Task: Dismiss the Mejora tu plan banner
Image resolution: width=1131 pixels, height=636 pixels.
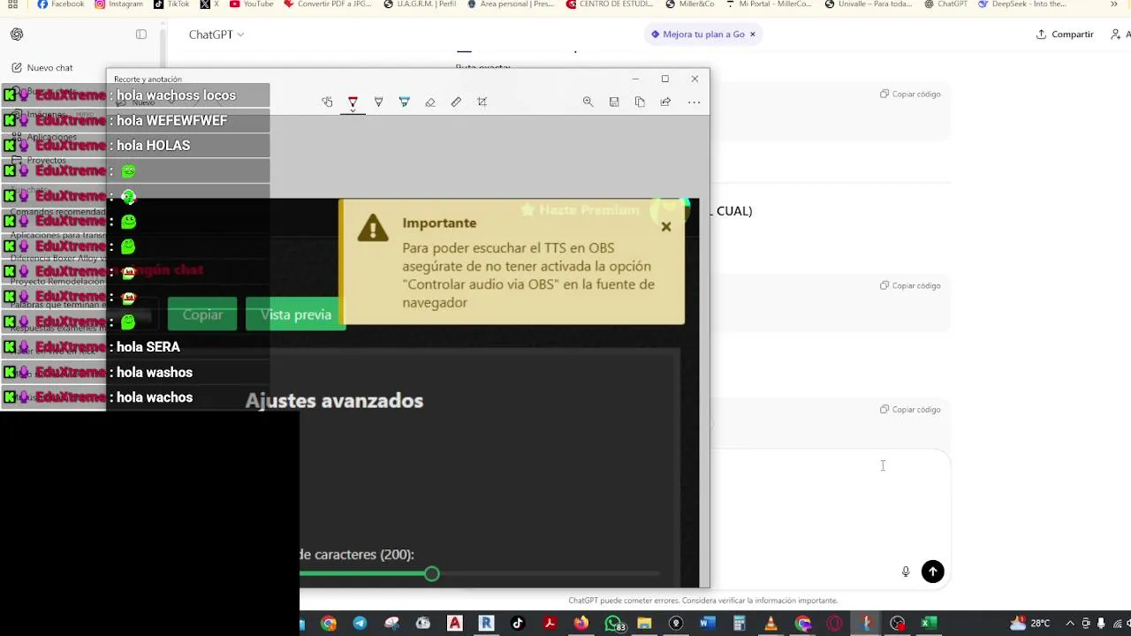Action: (753, 34)
